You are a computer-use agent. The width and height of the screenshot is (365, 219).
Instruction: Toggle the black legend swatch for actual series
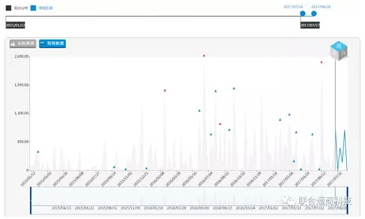pyautogui.click(x=9, y=8)
